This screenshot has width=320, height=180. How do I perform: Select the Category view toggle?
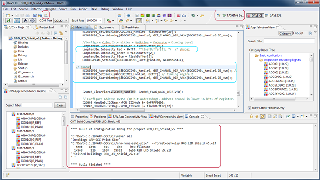(x=285, y=33)
